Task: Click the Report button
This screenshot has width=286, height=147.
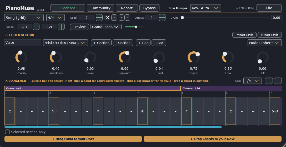Action: point(127,8)
